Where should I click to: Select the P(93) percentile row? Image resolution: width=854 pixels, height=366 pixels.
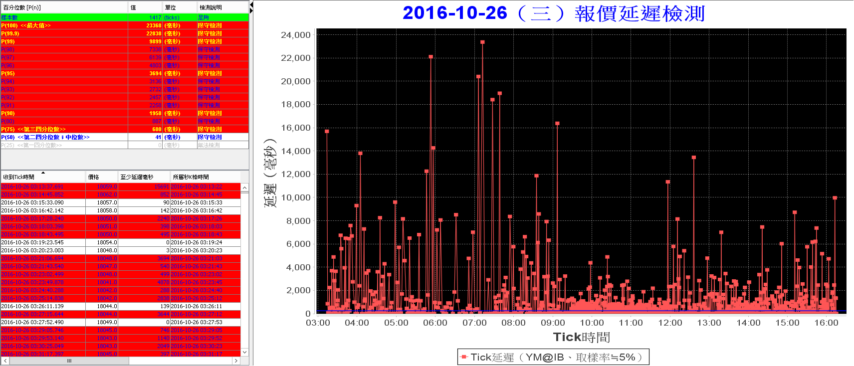(125, 89)
